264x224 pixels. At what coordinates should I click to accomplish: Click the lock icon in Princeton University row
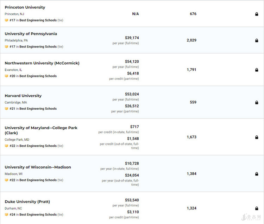tap(257, 14)
